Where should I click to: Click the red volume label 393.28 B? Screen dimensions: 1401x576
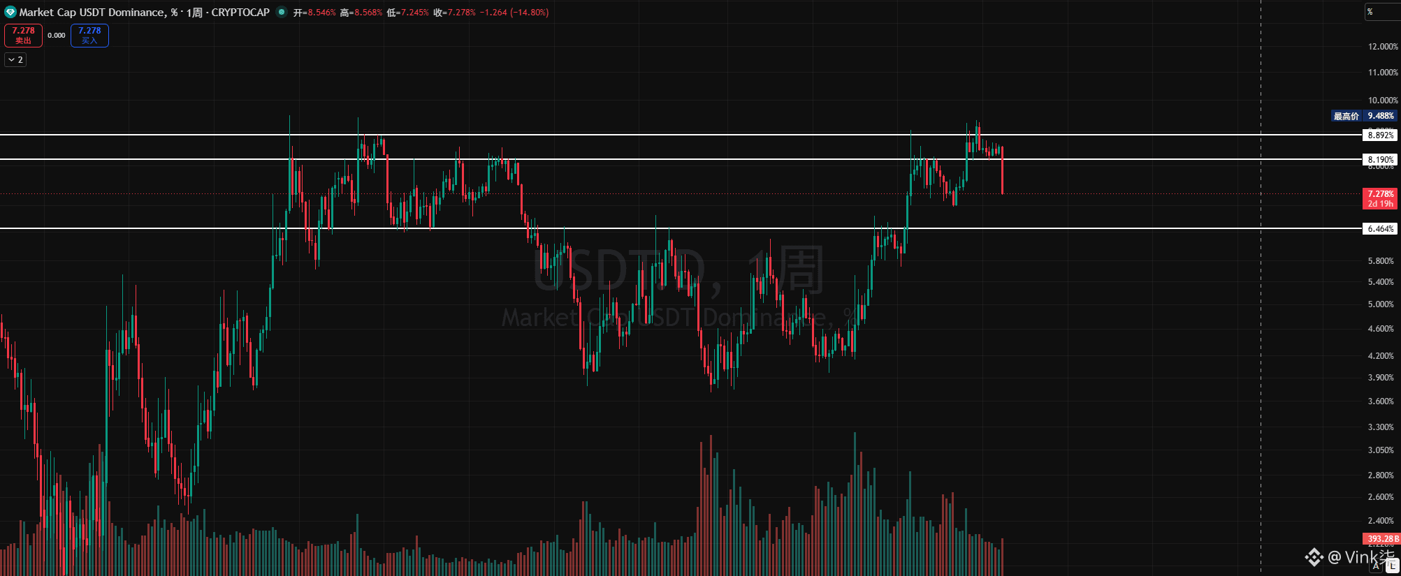1381,539
